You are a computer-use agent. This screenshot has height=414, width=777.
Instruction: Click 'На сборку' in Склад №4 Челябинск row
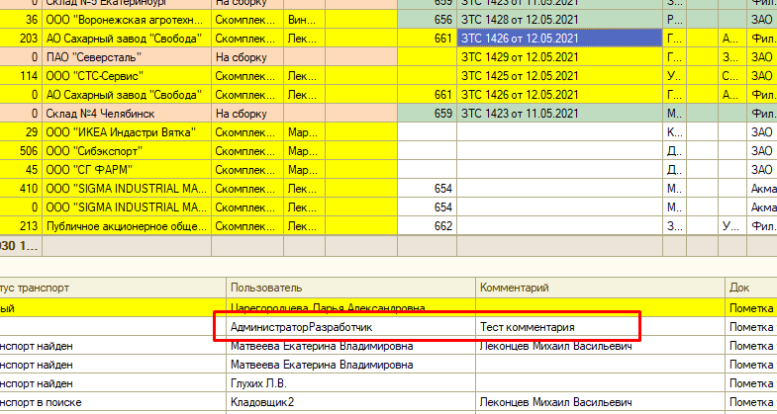[247, 114]
